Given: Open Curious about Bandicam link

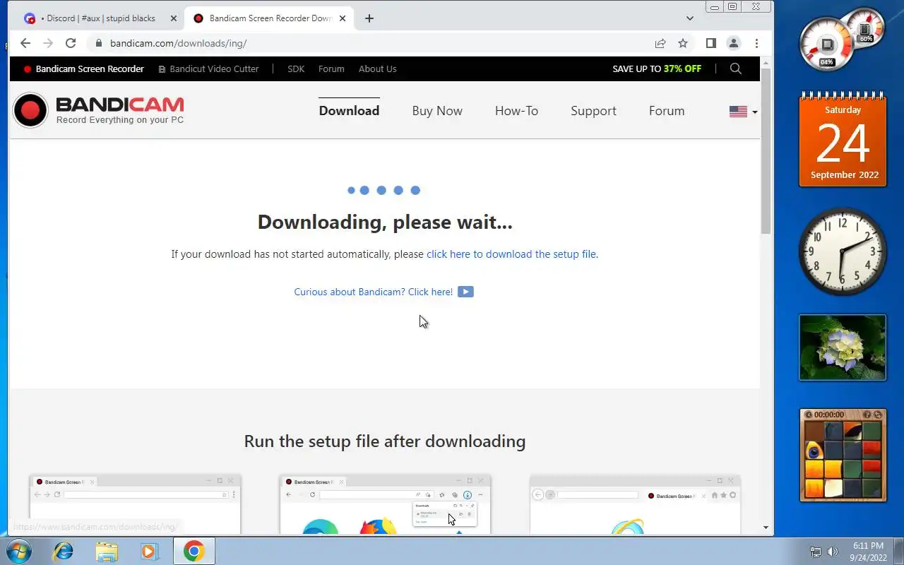Looking at the screenshot, I should click(374, 292).
